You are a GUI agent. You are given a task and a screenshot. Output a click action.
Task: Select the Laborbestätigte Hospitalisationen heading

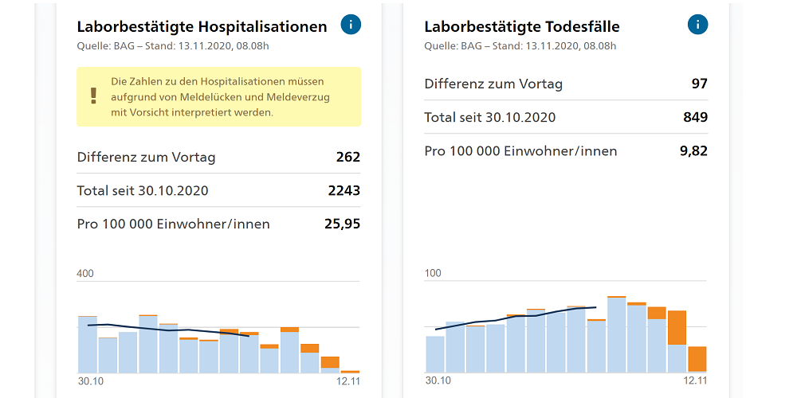202,26
